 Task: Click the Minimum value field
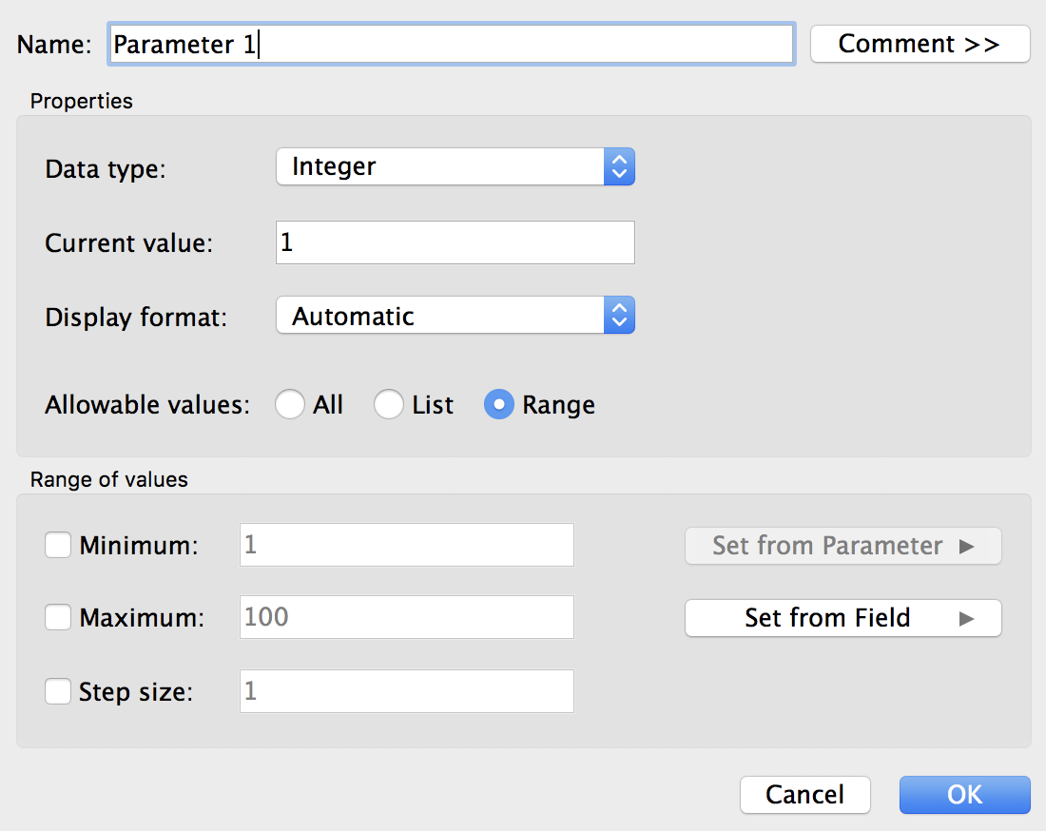(x=407, y=545)
